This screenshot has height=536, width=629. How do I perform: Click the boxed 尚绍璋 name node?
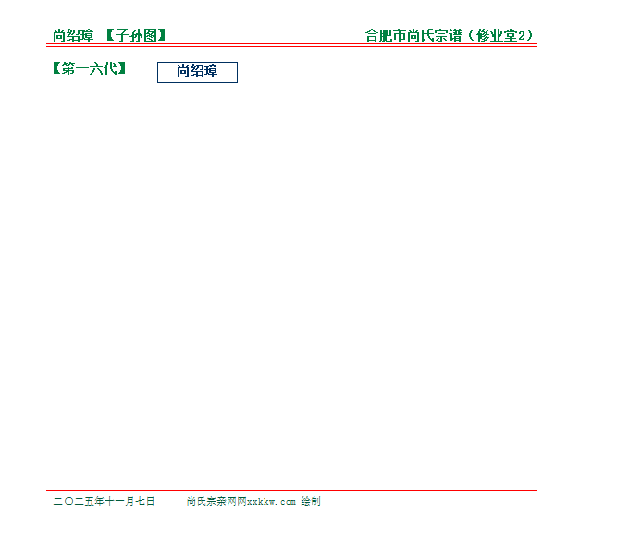coord(197,72)
